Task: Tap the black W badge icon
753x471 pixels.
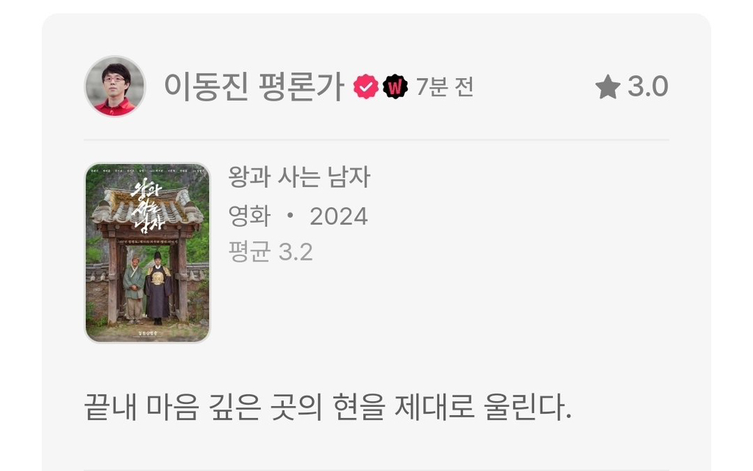Action: (x=395, y=87)
